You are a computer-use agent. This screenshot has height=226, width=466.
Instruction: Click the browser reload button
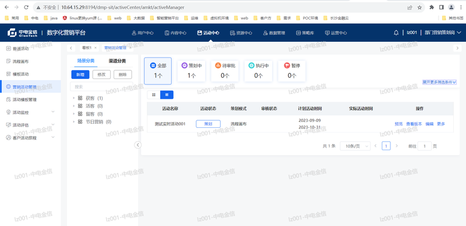click(x=26, y=7)
